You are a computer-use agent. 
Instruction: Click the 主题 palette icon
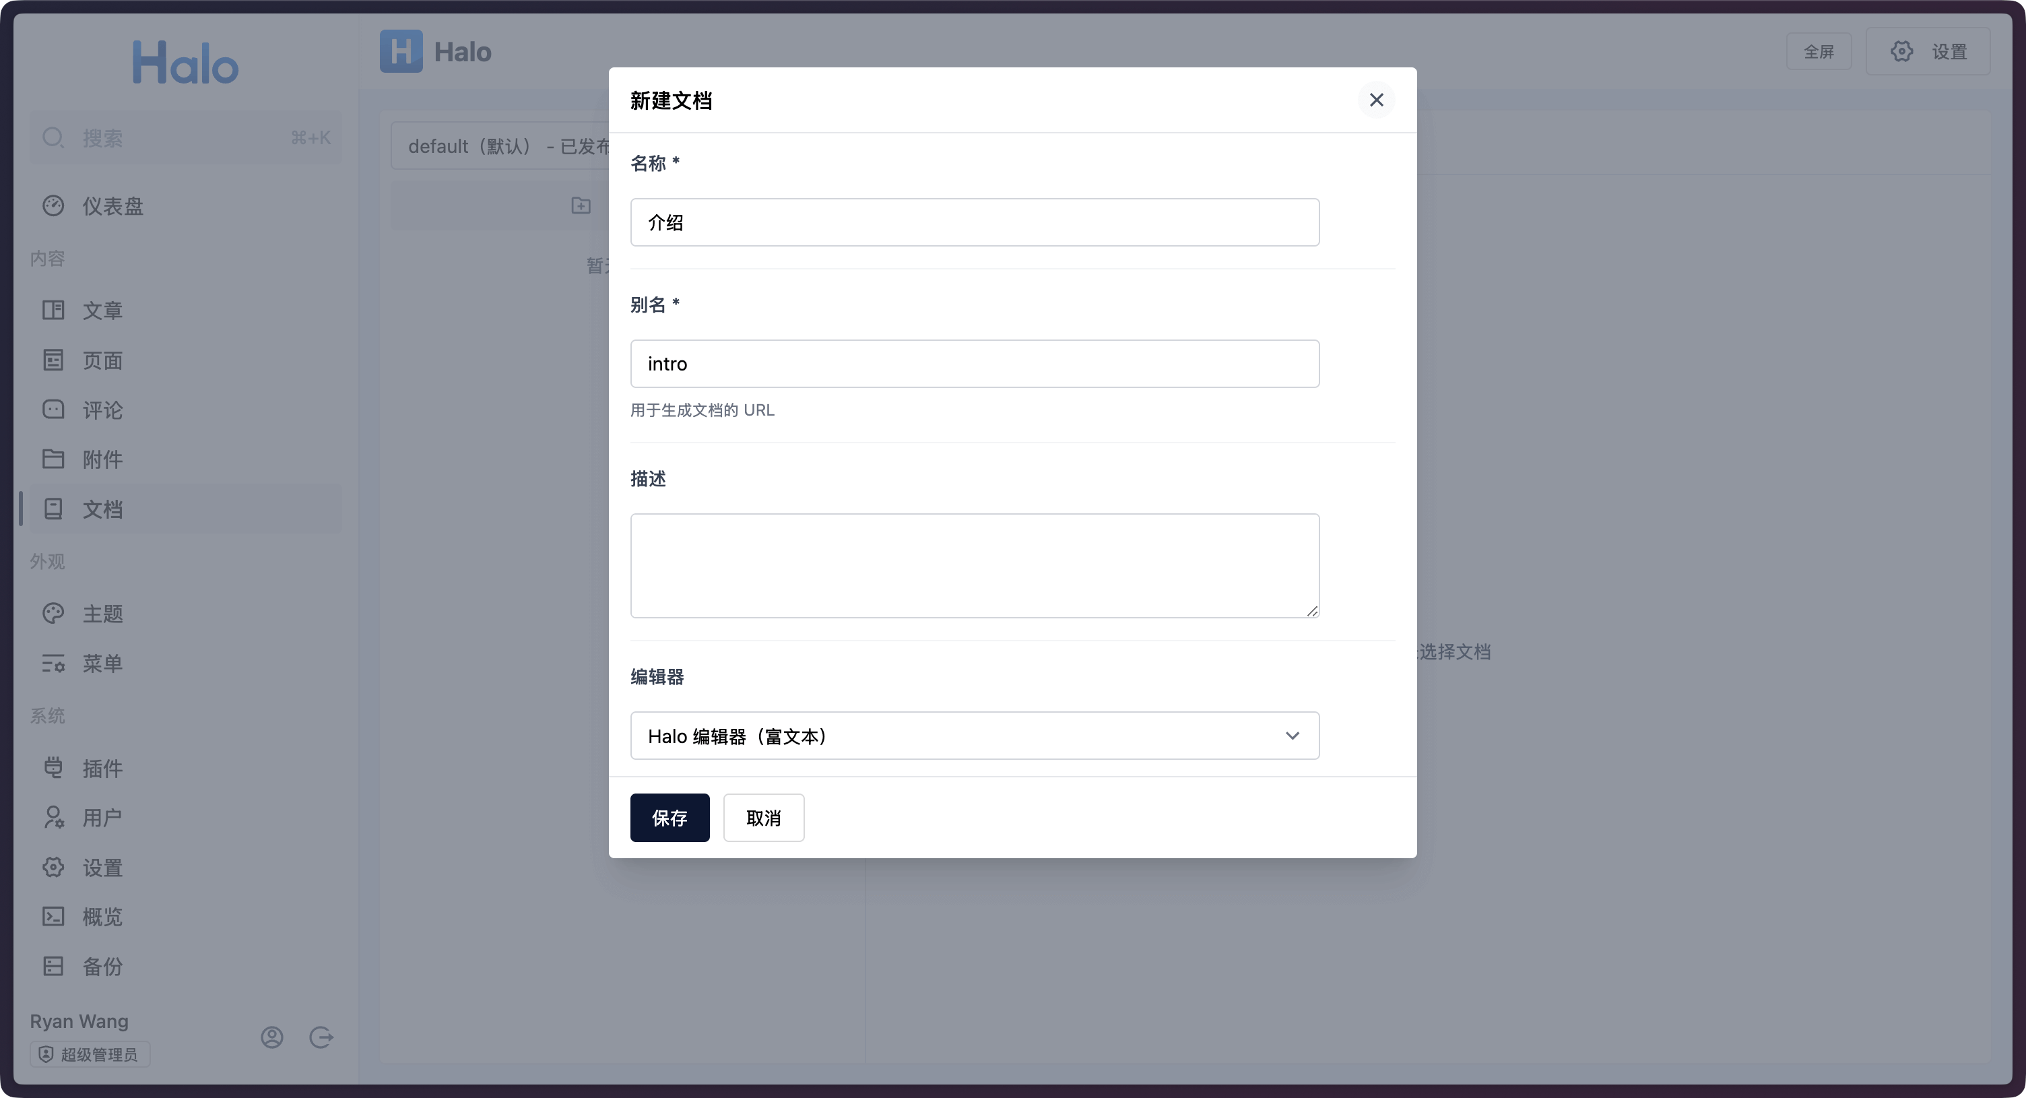(x=53, y=614)
